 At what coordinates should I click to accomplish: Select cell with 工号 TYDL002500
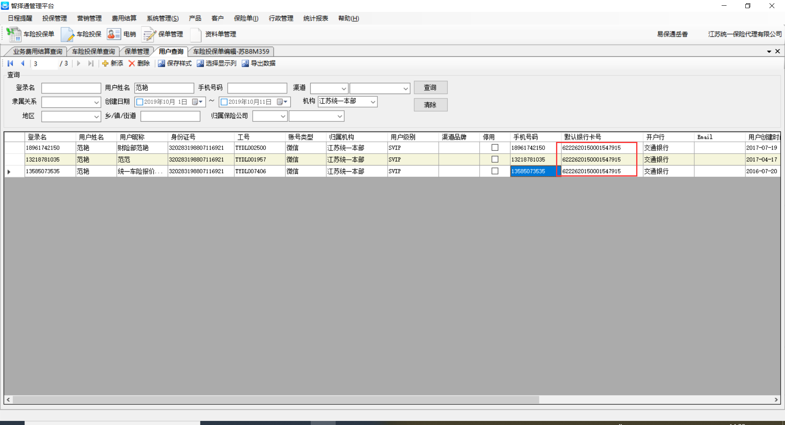point(260,148)
